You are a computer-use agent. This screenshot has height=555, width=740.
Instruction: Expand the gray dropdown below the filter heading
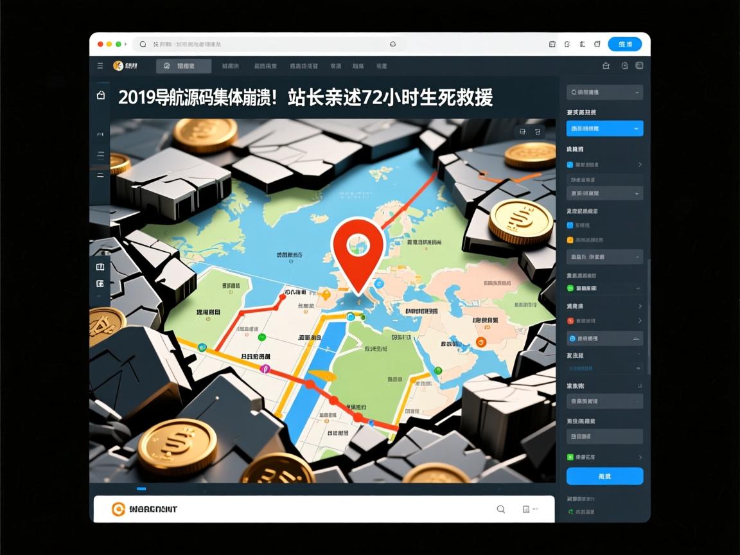(604, 192)
